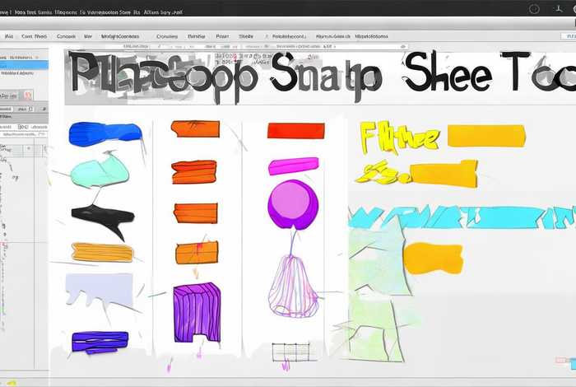Select the purple circle shape
Viewport: 576px width, 387px height.
pos(292,203)
